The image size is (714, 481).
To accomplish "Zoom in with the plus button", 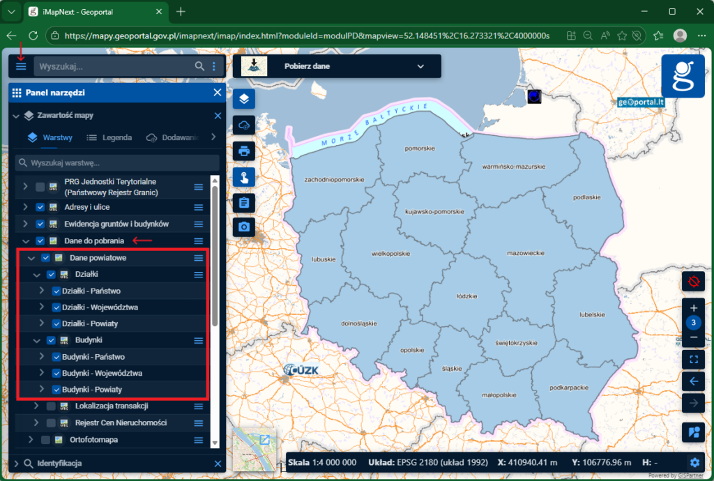I will 693,308.
